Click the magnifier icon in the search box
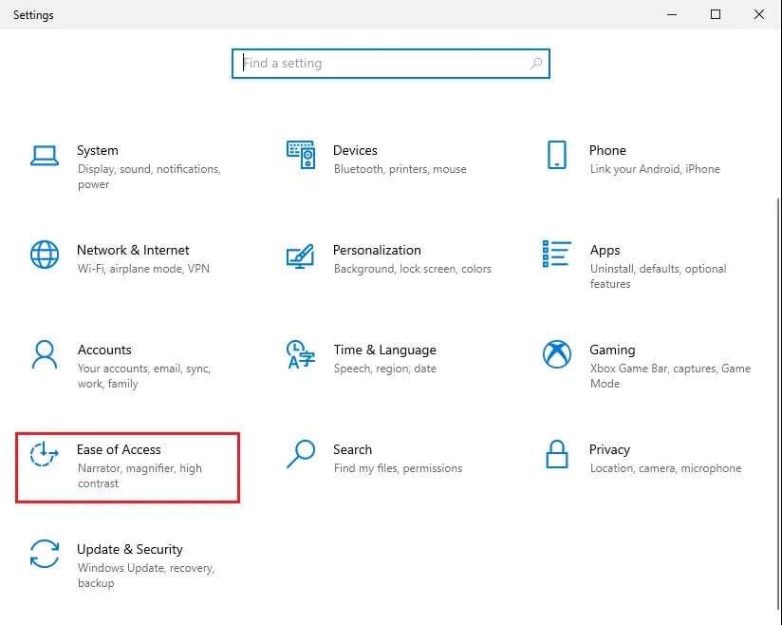The width and height of the screenshot is (782, 625). [x=536, y=64]
